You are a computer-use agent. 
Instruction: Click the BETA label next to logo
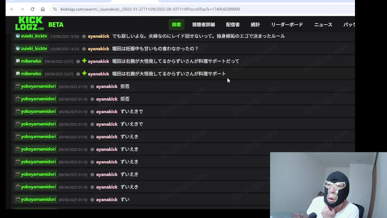[x=56, y=25]
